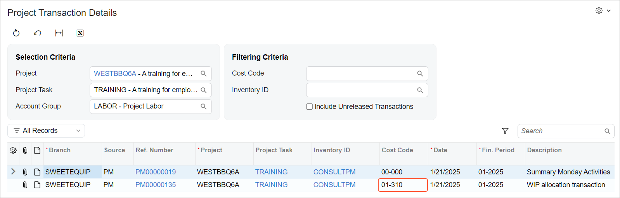Click the CONSULTPM link in second row
Viewport: 620px width, 198px height.
tap(334, 185)
